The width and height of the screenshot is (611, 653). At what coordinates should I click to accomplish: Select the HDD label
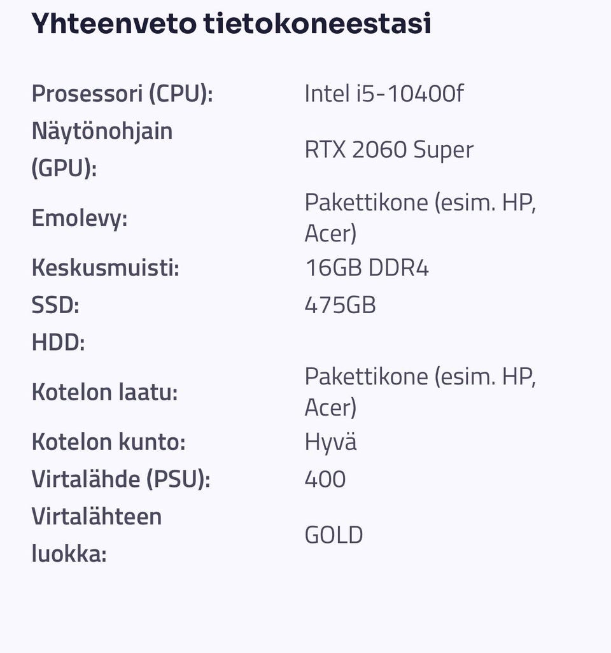[x=59, y=342]
